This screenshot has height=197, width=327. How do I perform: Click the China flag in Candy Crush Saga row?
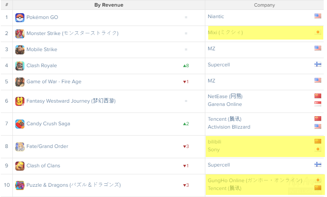(x=318, y=118)
